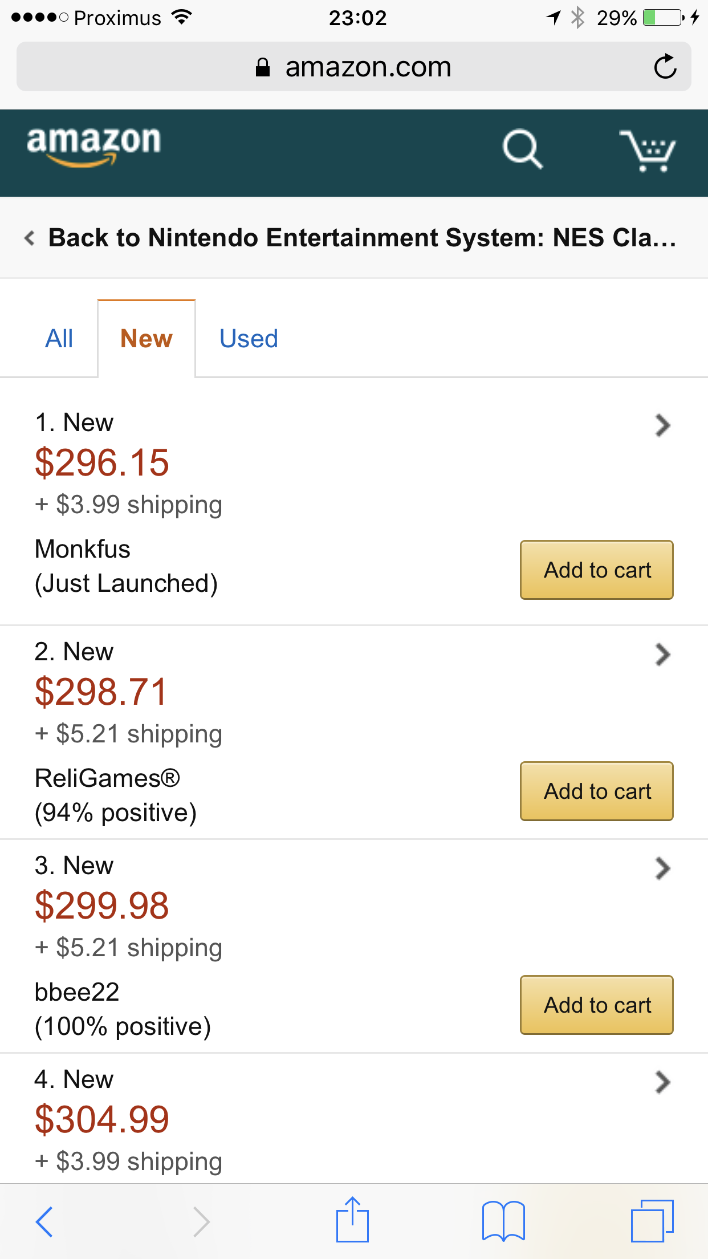Expand the $299.98 bbee22 offer chevron
708x1259 pixels.
coord(662,868)
